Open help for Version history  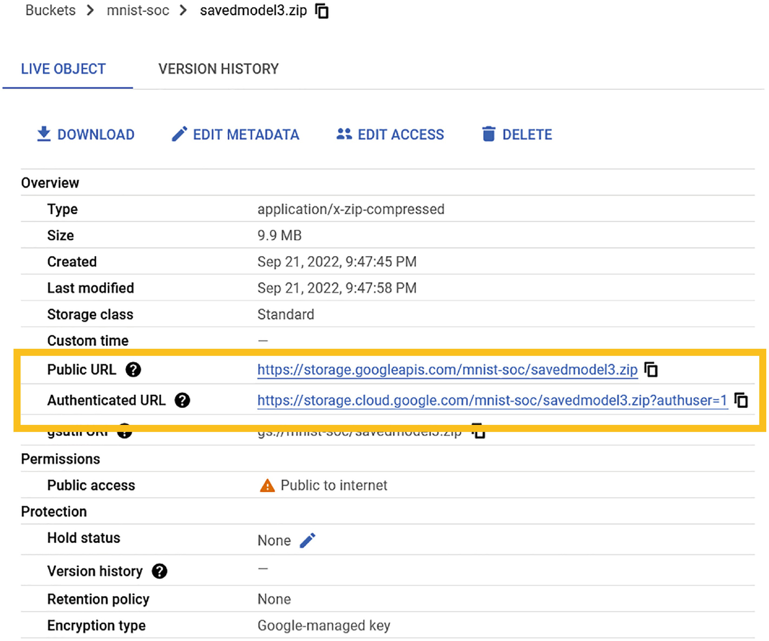[x=160, y=571]
